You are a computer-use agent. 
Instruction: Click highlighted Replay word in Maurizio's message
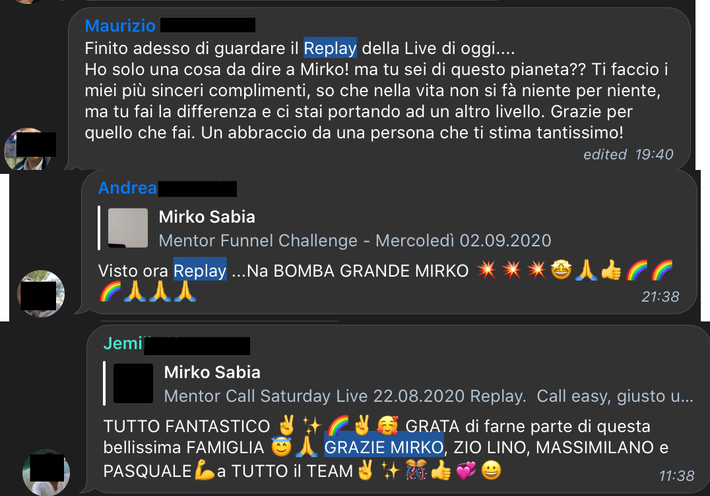(x=330, y=48)
